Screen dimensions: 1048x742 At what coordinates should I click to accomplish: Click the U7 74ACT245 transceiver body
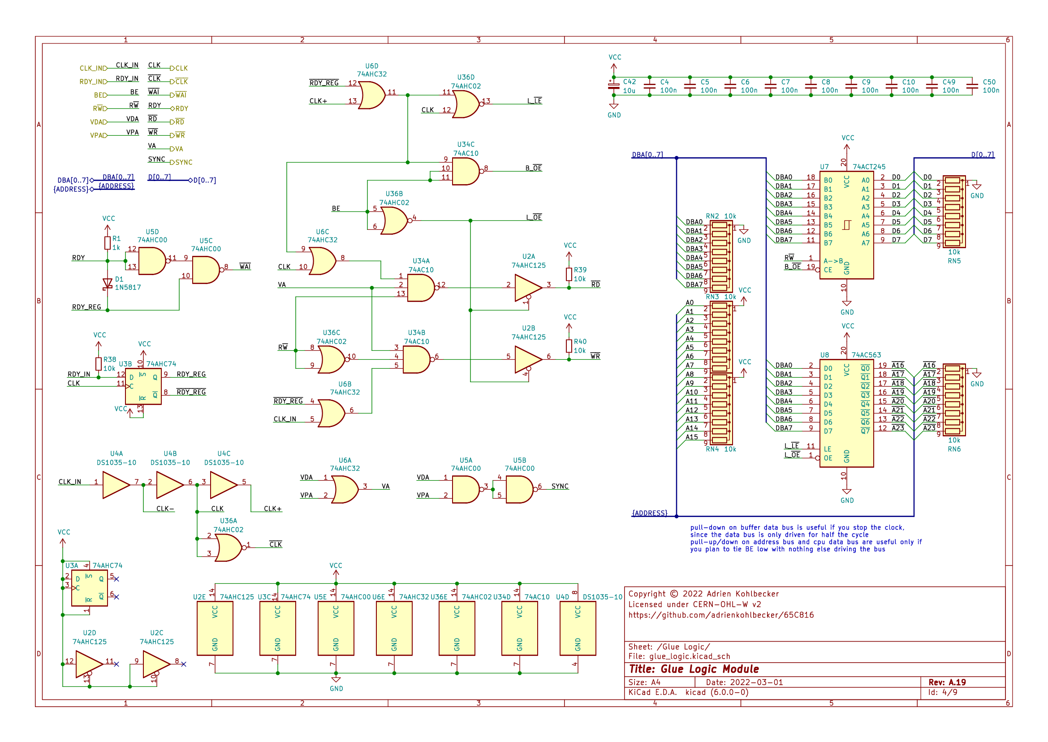(x=846, y=225)
